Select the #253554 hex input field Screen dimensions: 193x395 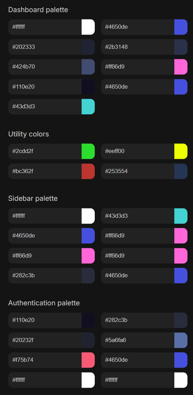[138, 171]
